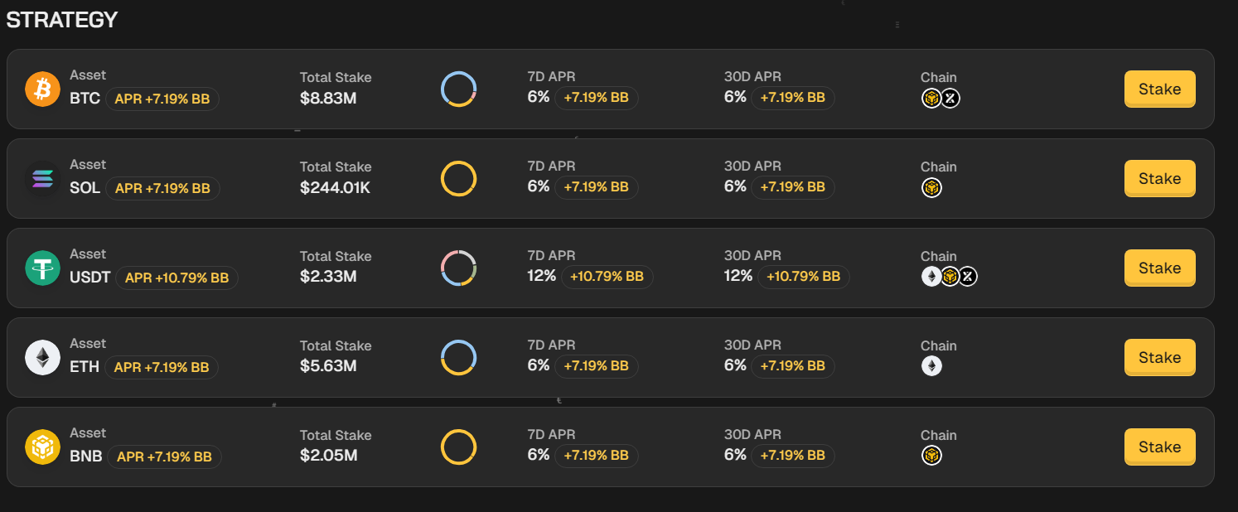Click the 7D APR +7.19% BB badge for SOL
The height and width of the screenshot is (512, 1238).
[x=596, y=187]
